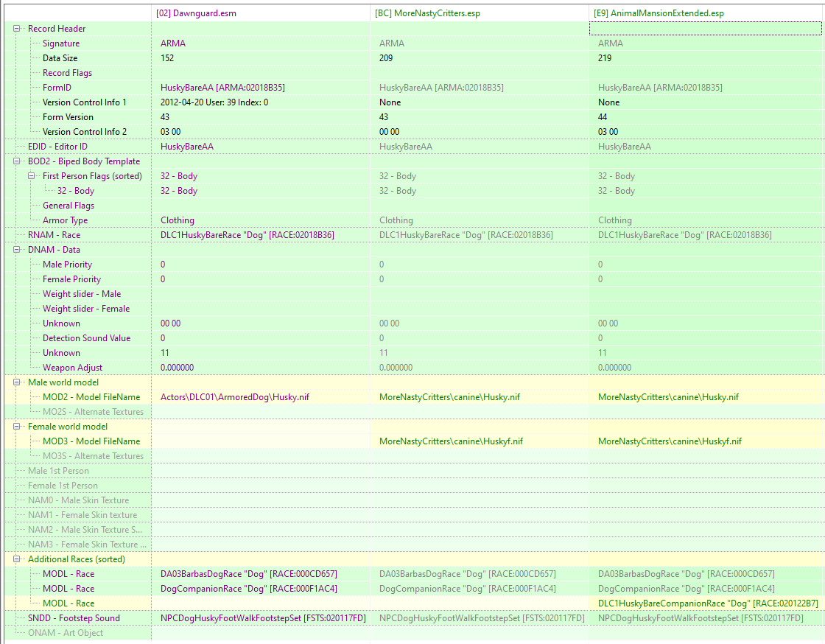Click the 2012-04-20 User: 39 Index: 0 cell
Image resolution: width=825 pixels, height=644 pixels.
pyautogui.click(x=214, y=102)
